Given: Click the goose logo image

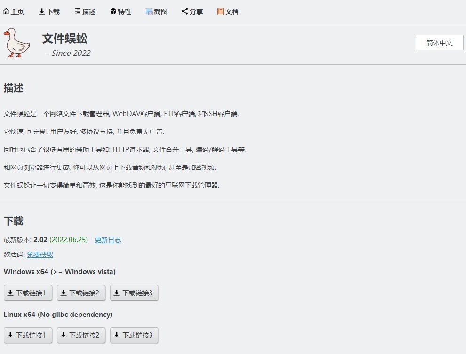Looking at the screenshot, I should (17, 43).
